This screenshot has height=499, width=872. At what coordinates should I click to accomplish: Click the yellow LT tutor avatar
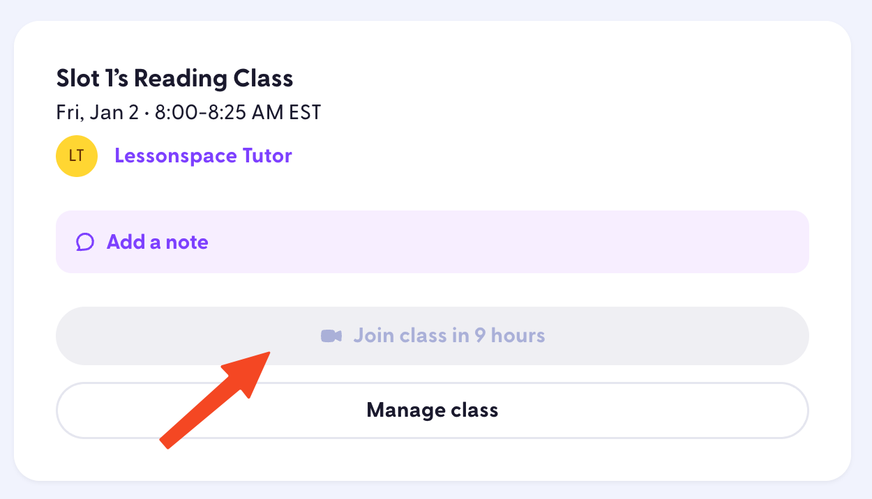[x=76, y=156]
